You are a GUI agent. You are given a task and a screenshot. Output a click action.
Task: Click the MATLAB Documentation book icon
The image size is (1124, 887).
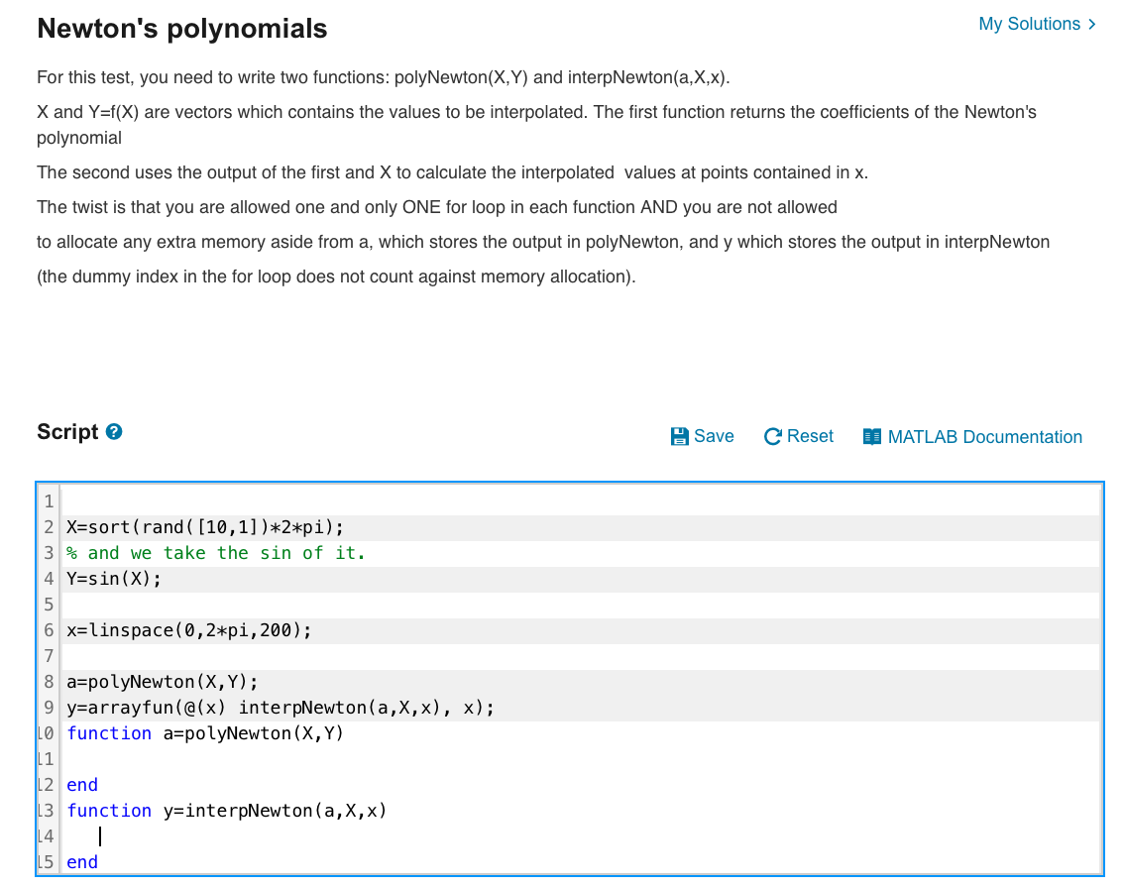point(870,437)
